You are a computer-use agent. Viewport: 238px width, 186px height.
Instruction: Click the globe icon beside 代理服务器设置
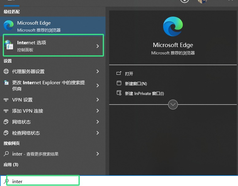[x=6, y=71]
